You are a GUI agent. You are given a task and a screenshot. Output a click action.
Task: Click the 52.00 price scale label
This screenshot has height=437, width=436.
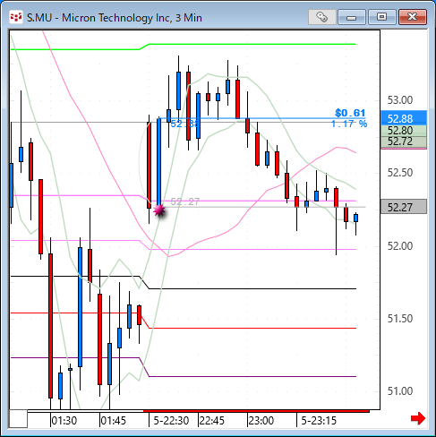[400, 246]
